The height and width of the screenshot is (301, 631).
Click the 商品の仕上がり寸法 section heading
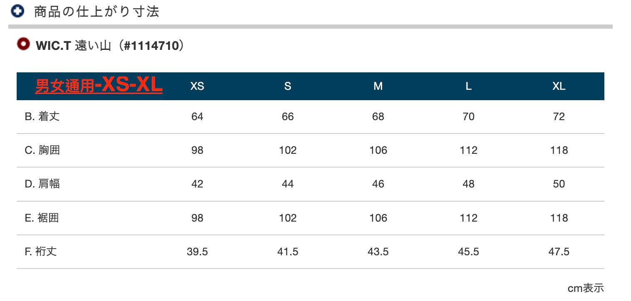pyautogui.click(x=97, y=12)
